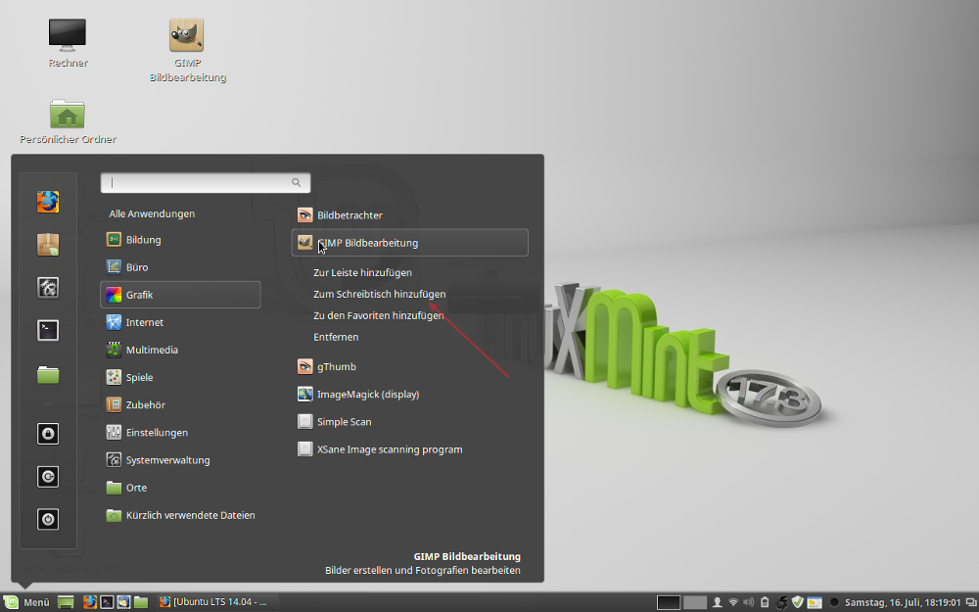This screenshot has width=979, height=612.
Task: Choose Zum Schreibtisch hinzufügen
Action: point(379,294)
